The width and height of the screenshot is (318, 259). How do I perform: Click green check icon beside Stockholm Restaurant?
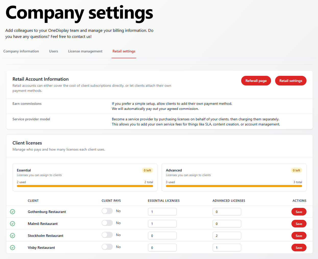13,236
